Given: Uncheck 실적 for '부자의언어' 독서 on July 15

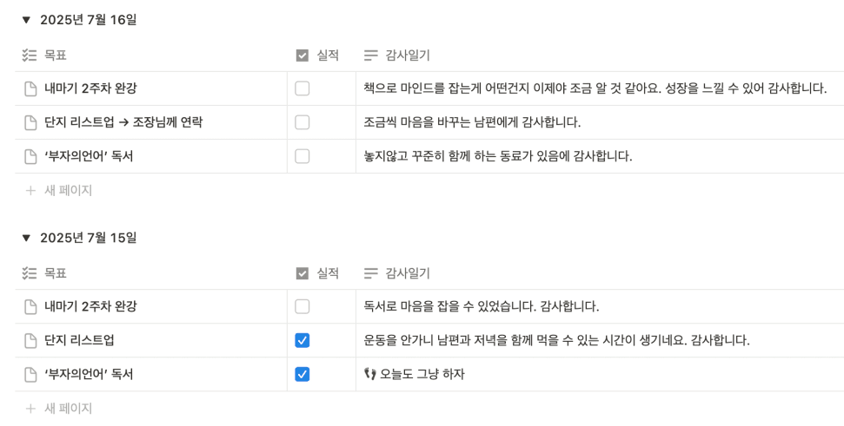Looking at the screenshot, I should (302, 375).
